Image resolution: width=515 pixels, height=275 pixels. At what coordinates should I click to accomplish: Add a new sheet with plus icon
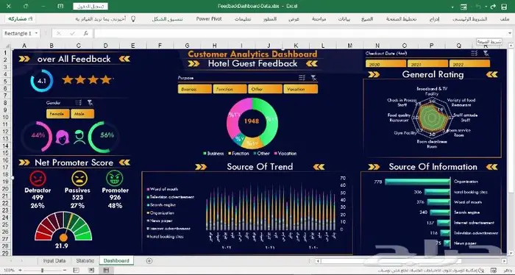tap(149, 260)
